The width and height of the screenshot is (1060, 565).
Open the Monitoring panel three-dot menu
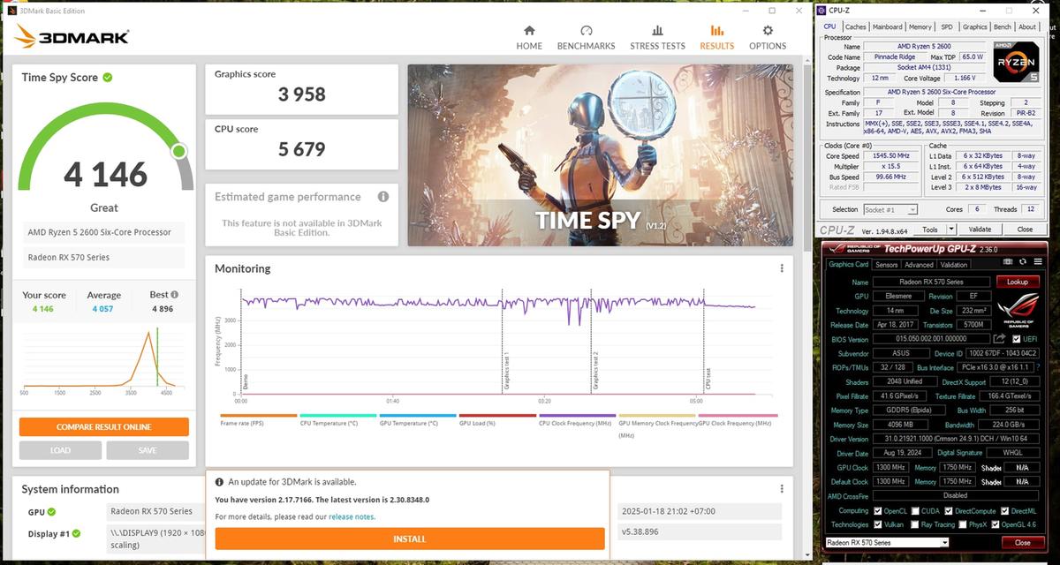click(782, 268)
